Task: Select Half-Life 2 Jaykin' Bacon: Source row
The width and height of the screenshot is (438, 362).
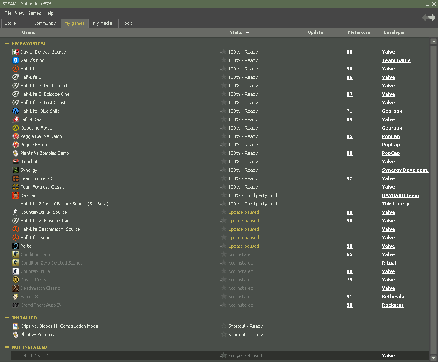Action: [220, 204]
